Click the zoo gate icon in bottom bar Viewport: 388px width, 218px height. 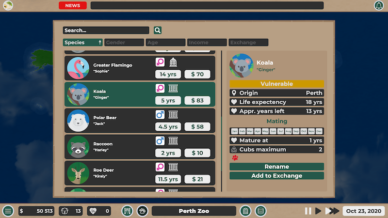pyautogui.click(x=127, y=211)
